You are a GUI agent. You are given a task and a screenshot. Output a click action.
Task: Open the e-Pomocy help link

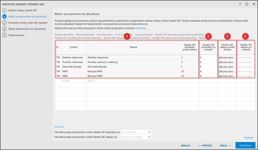pos(141,28)
